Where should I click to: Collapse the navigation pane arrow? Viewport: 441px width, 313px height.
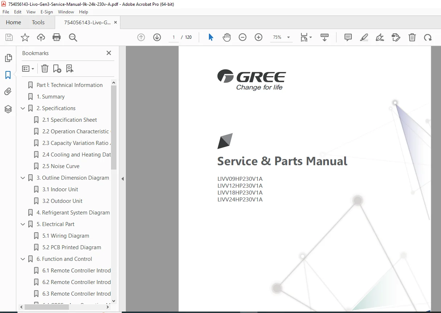coord(123,179)
